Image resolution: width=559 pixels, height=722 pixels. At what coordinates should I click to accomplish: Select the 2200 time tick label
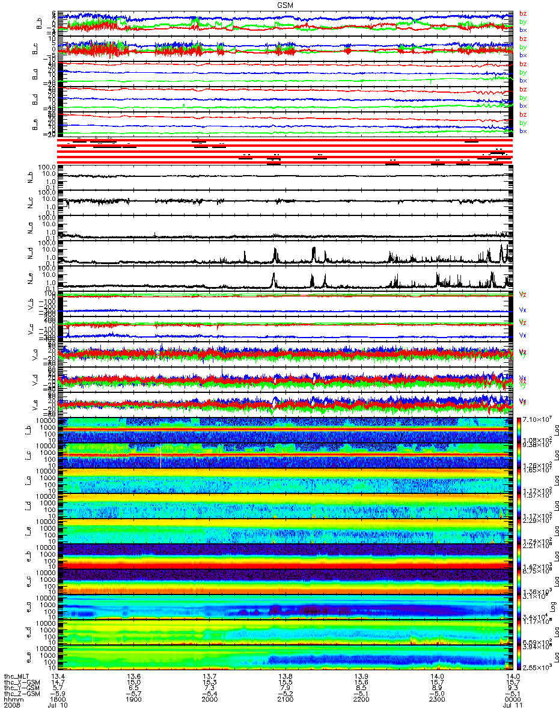[360, 700]
